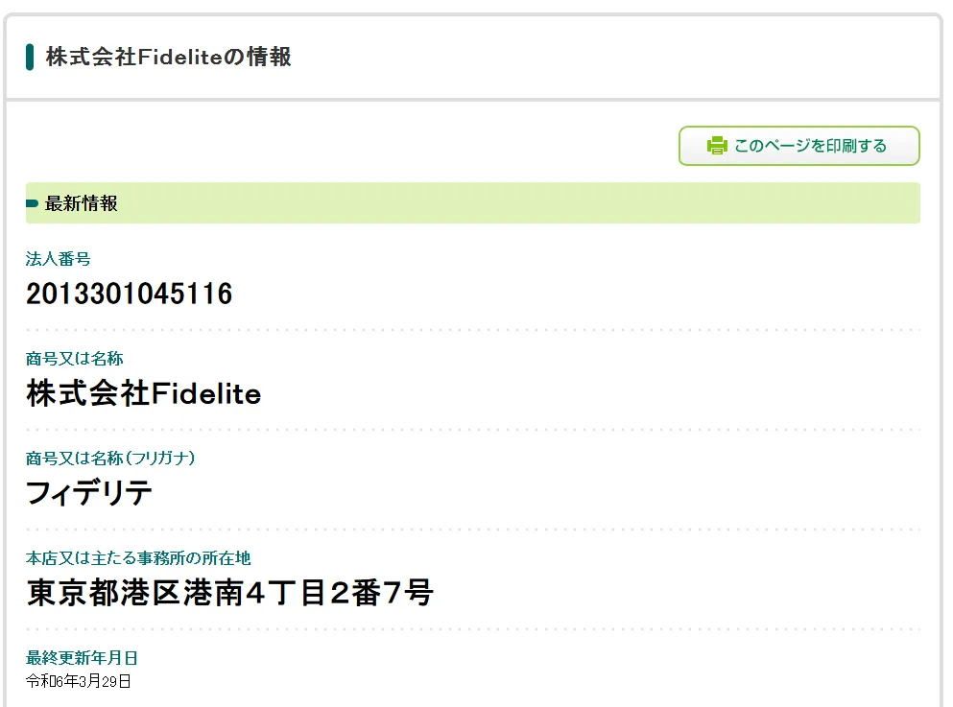Click the フリガナ section label
Image resolution: width=953 pixels, height=707 pixels.
pos(108,459)
